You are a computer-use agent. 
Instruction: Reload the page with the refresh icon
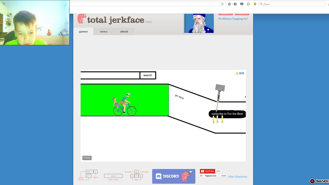tap(222, 4)
